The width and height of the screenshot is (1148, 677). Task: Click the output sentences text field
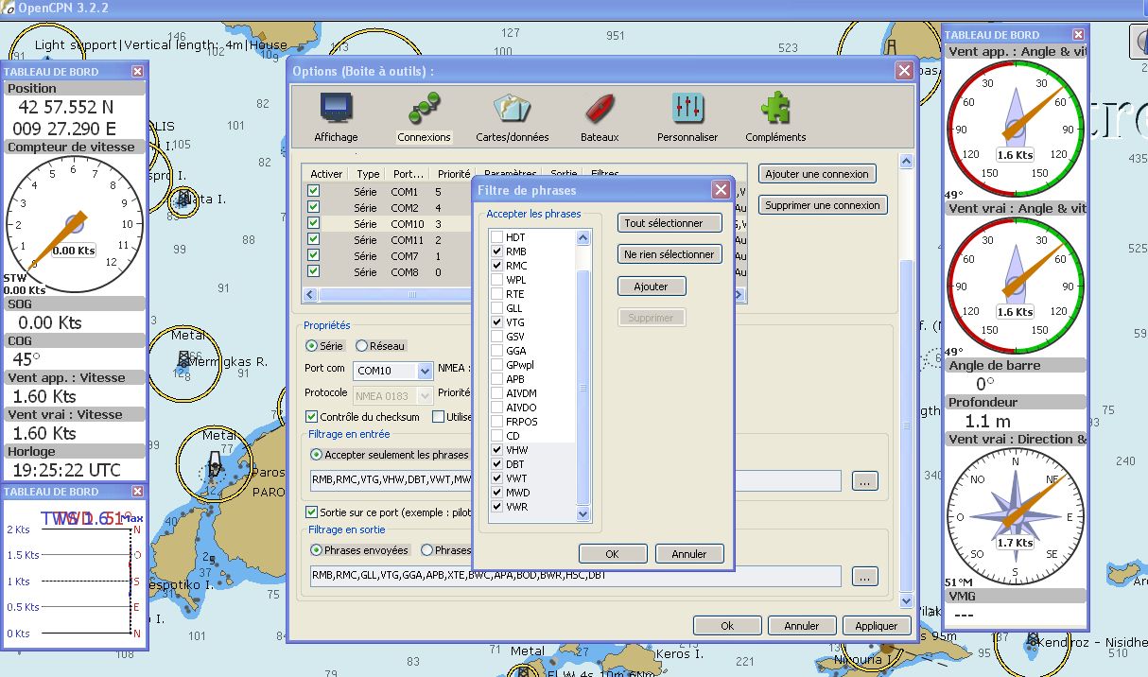tap(575, 576)
